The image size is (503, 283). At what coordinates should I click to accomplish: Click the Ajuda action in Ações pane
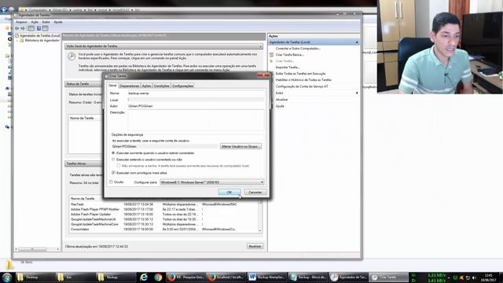(280, 106)
